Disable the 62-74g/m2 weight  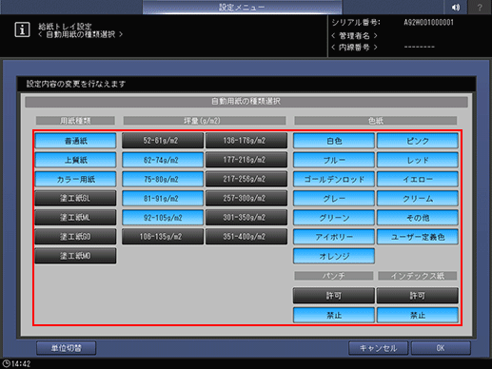pos(163,160)
